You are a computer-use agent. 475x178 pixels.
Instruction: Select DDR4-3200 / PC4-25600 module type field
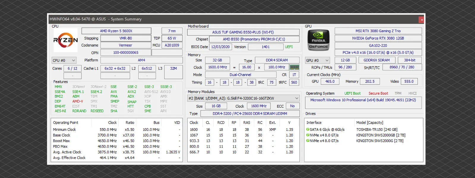pyautogui.click(x=250, y=114)
